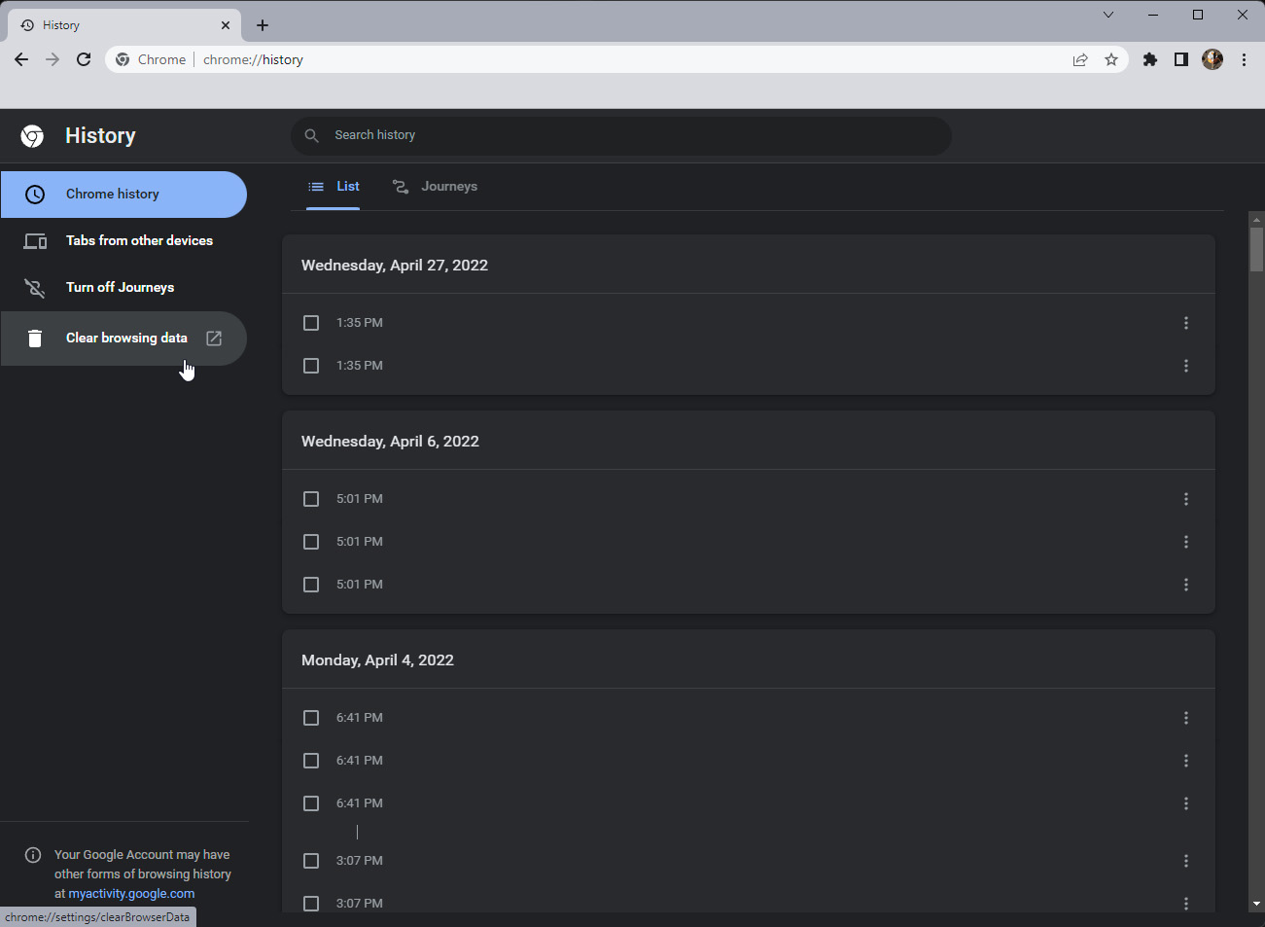
Task: Click the browser back arrow icon
Action: point(21,59)
